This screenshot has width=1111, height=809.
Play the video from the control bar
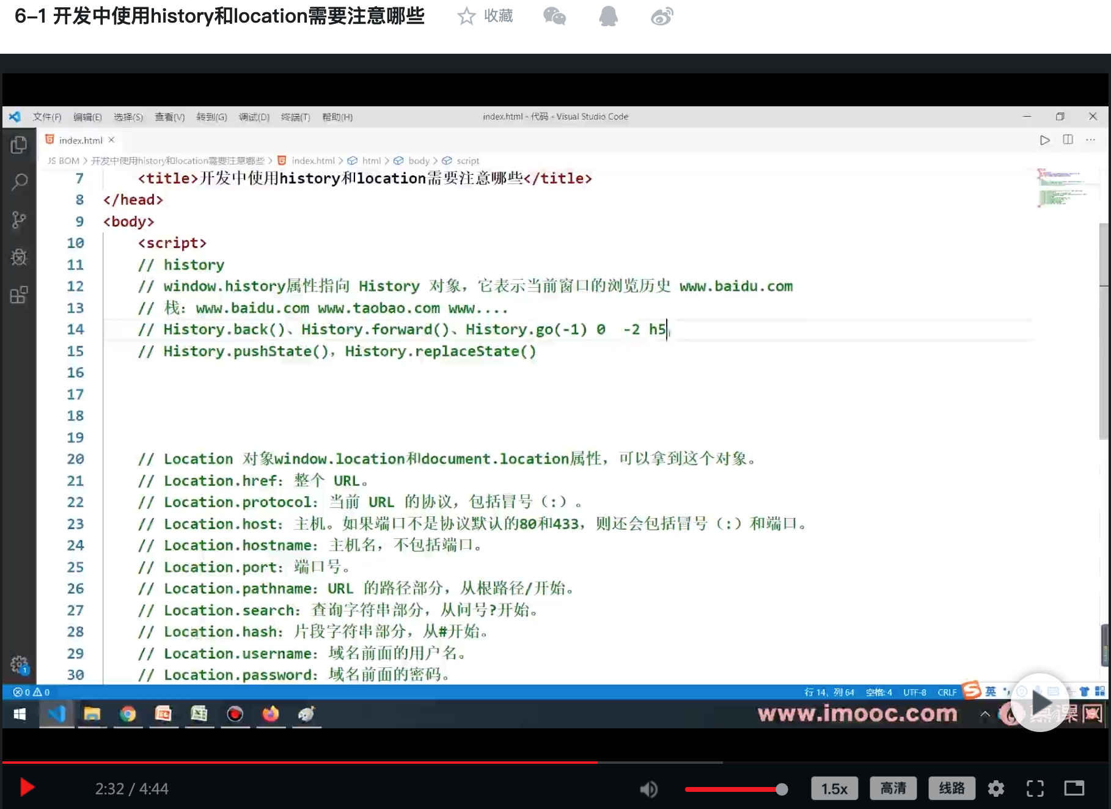point(27,788)
